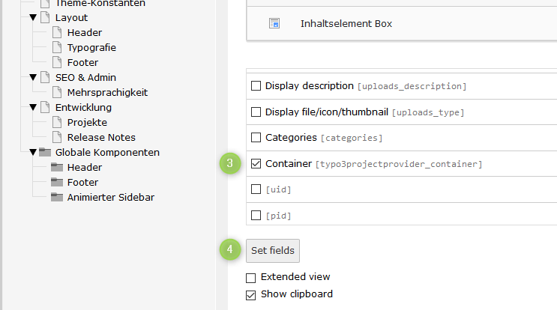Select the Footer page under Layout

pos(82,62)
